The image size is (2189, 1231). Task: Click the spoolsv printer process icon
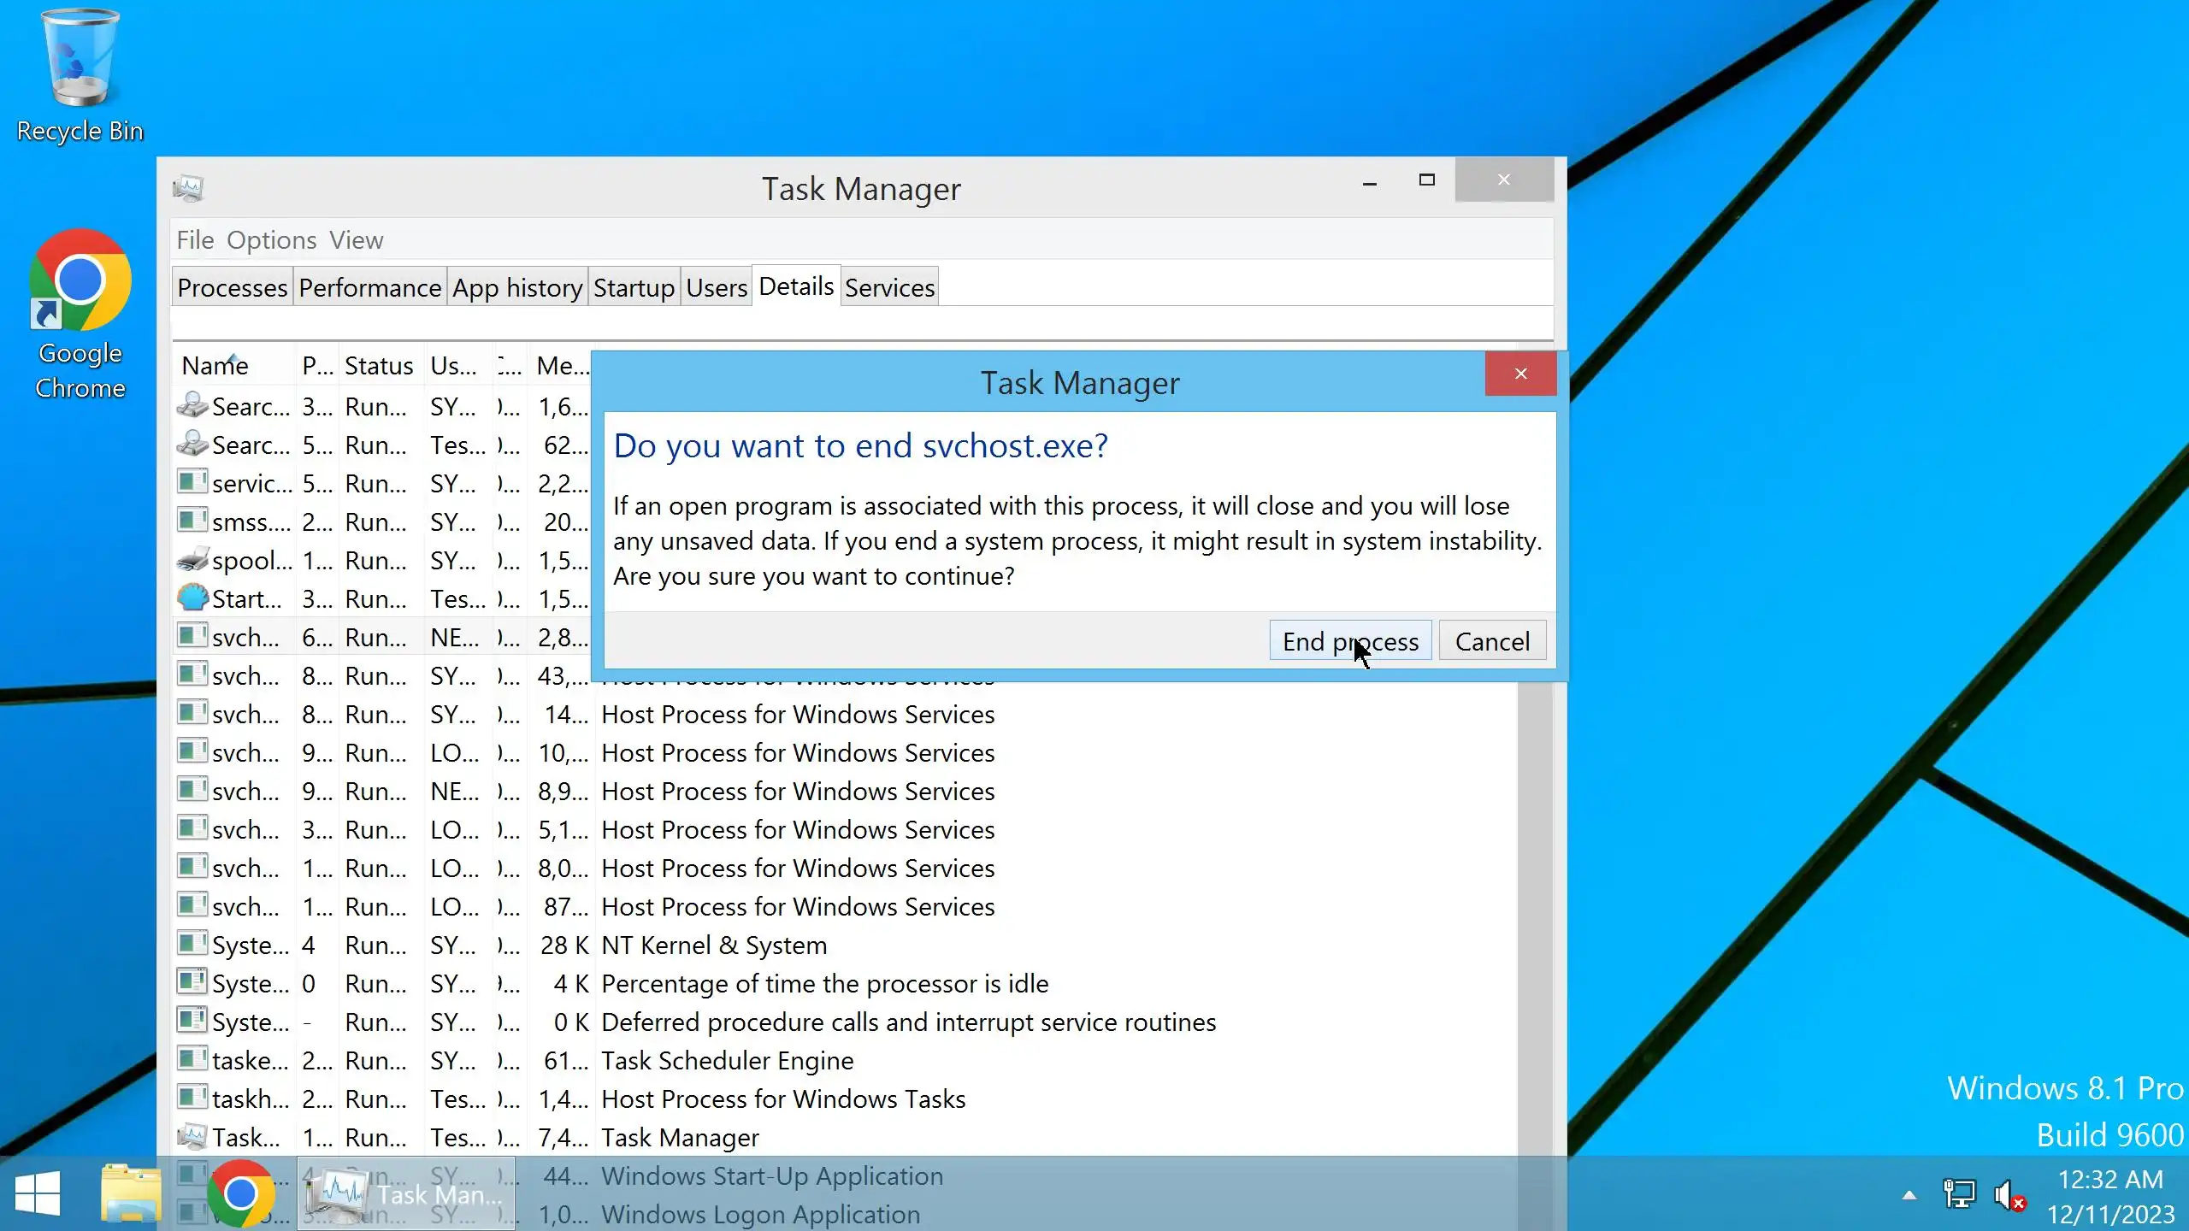[192, 561]
